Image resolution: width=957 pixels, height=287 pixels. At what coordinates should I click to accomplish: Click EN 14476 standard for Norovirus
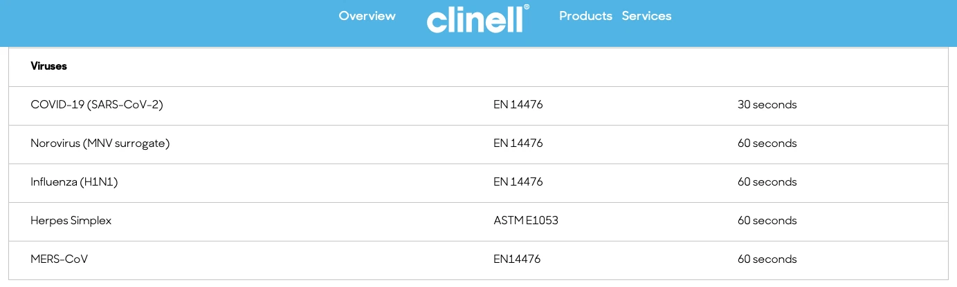[518, 143]
